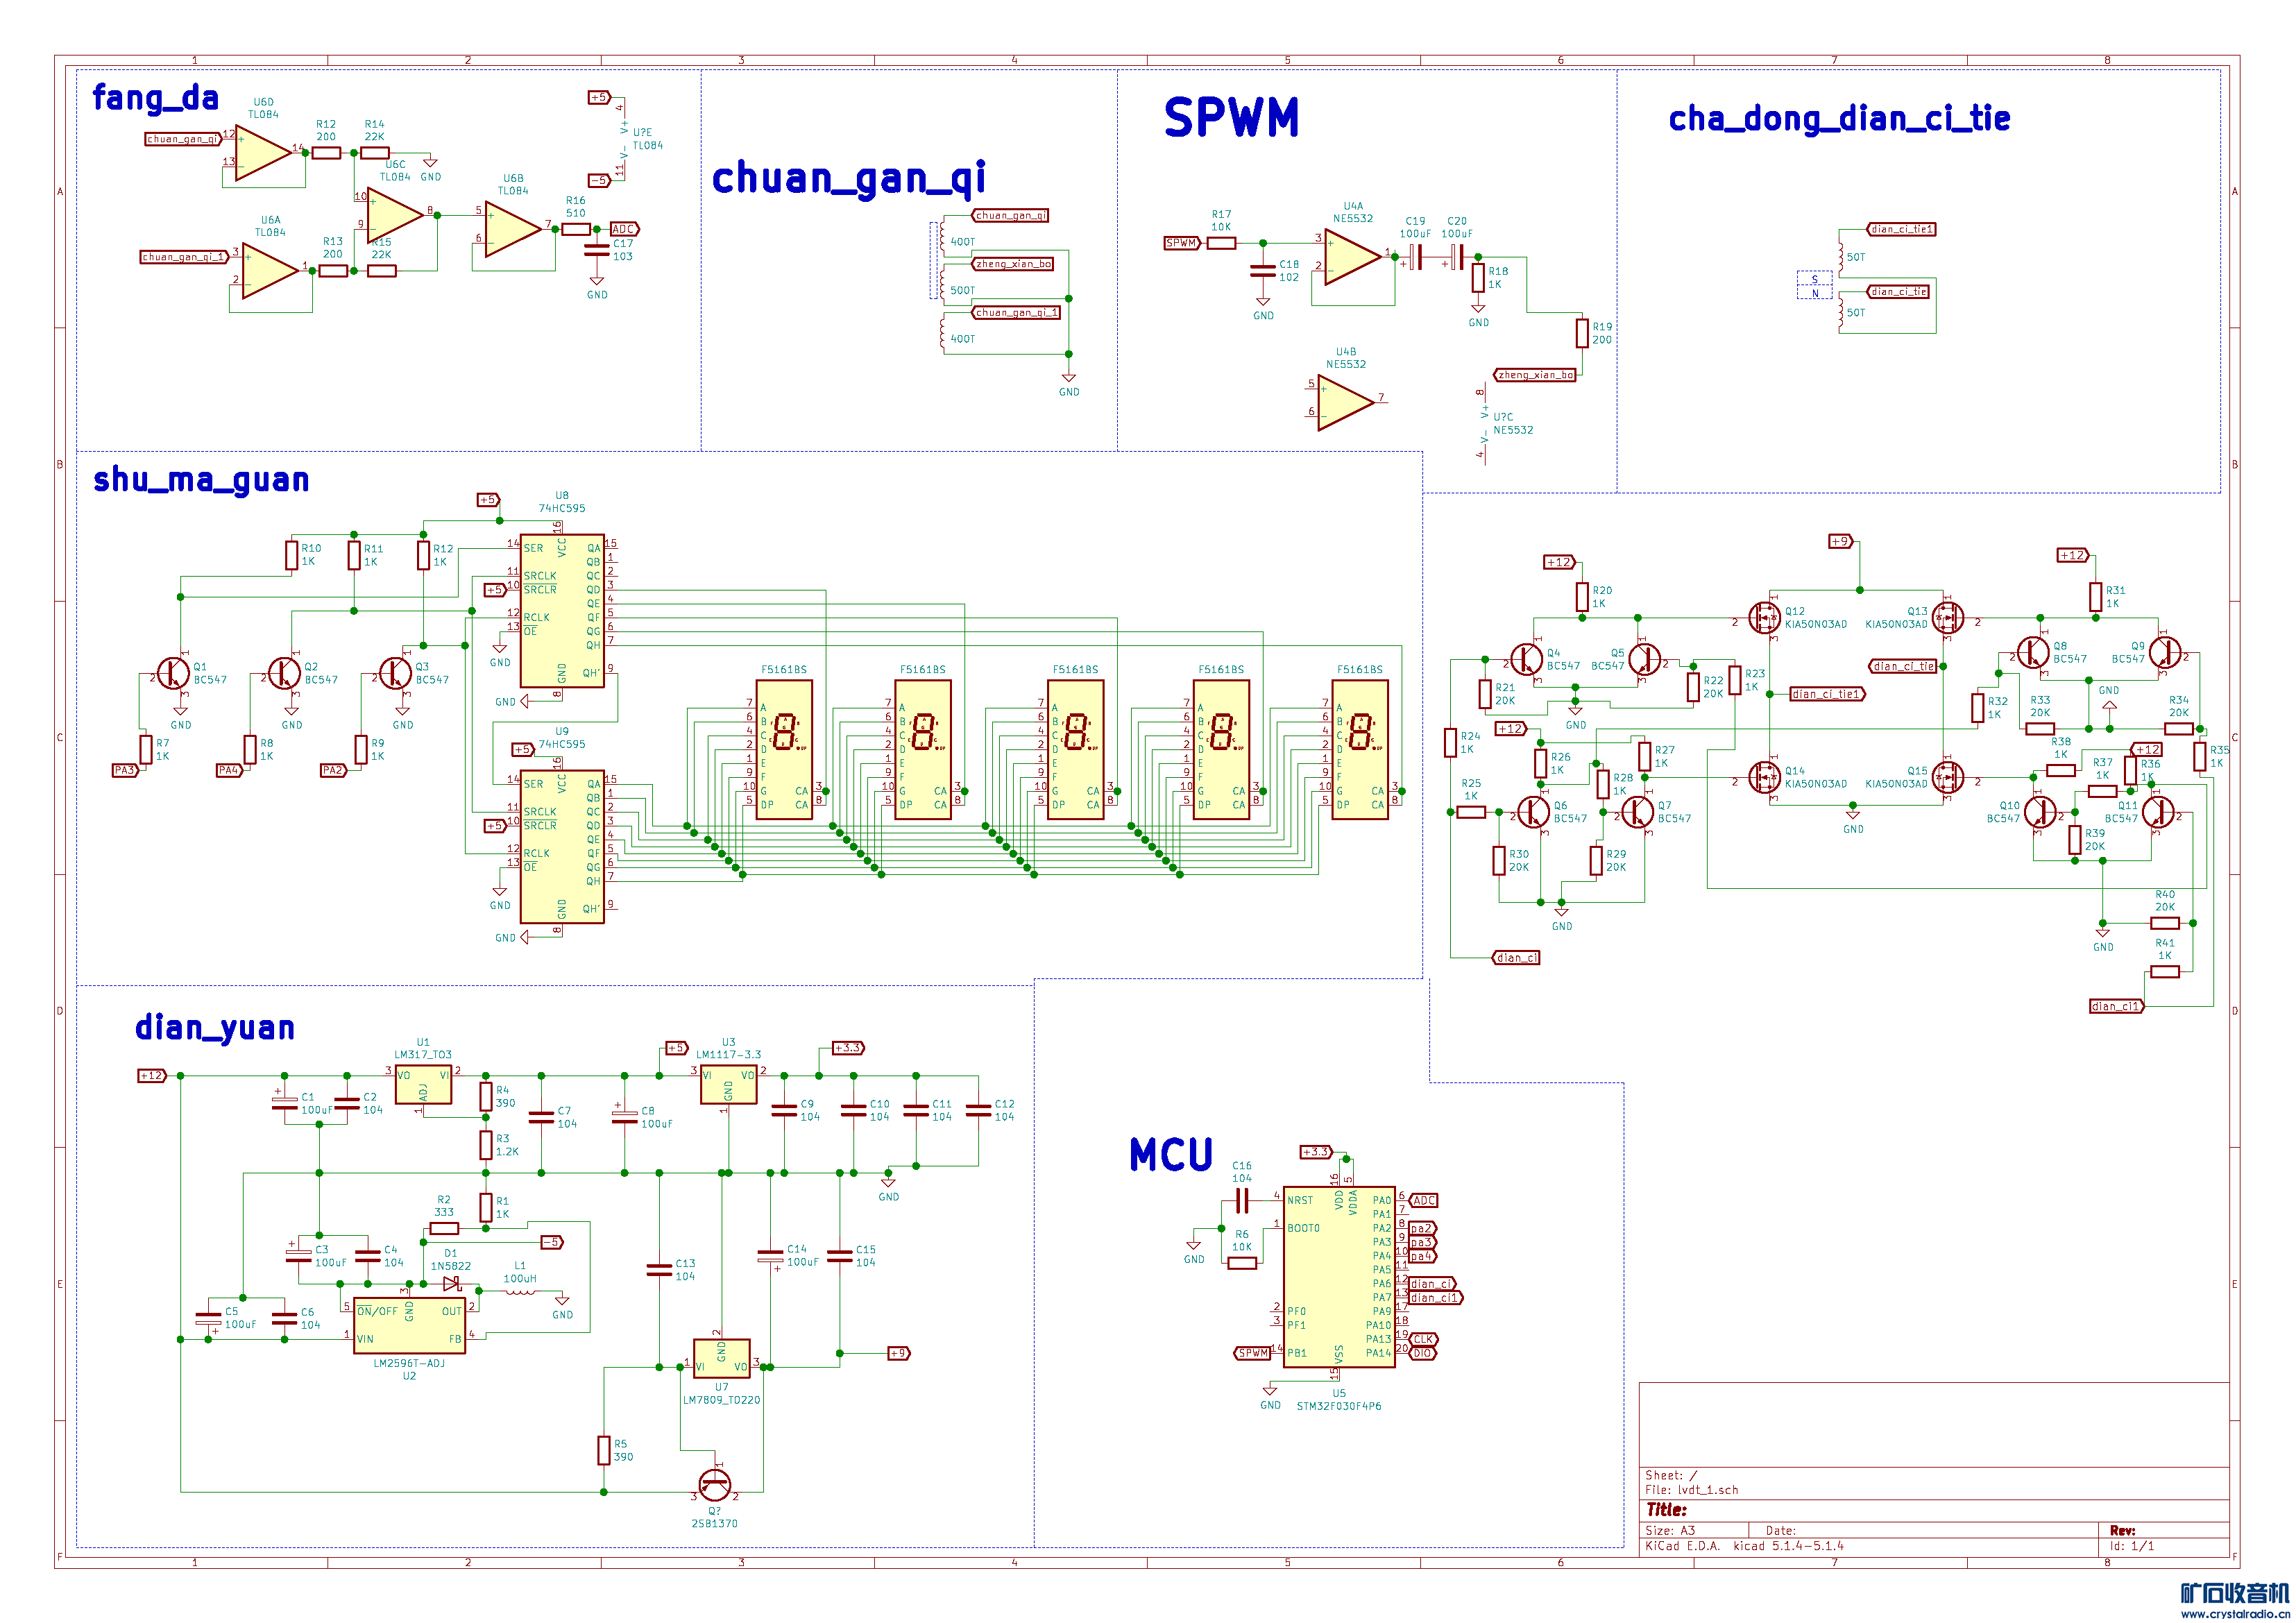Screen dimensions: 2296x1623
Task: Click the SPWM input label near R17
Action: (x=1181, y=243)
